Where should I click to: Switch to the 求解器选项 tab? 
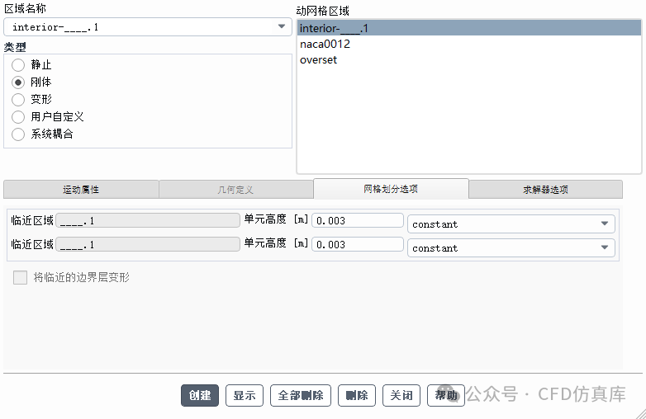pyautogui.click(x=545, y=190)
